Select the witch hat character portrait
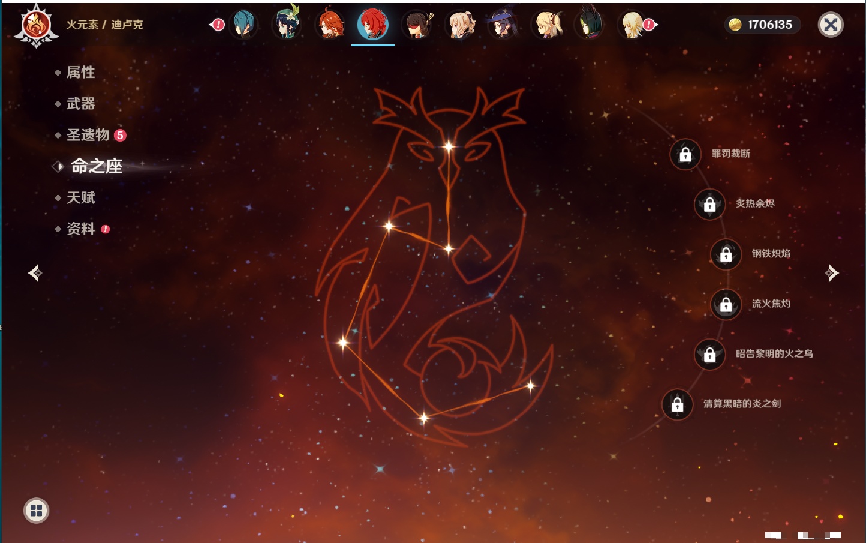Viewport: 866px width, 543px height. (x=503, y=25)
